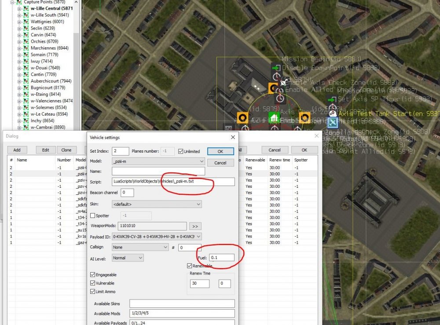
Task: Uncheck the Limit Ammo checkbox
Action: (93, 292)
